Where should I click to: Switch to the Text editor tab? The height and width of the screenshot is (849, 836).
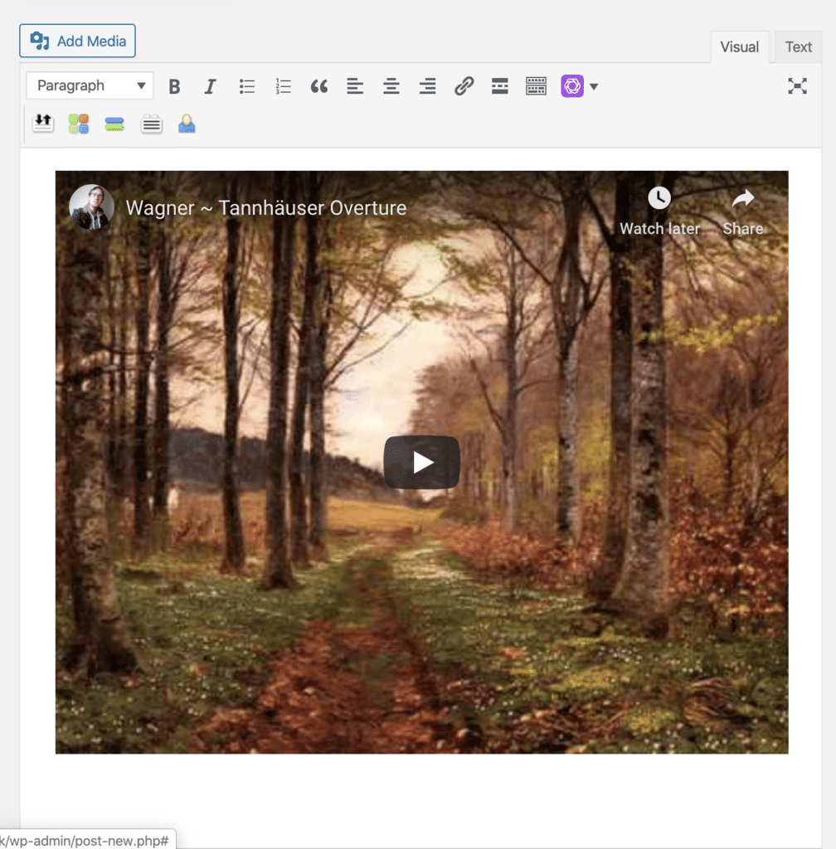pos(798,47)
